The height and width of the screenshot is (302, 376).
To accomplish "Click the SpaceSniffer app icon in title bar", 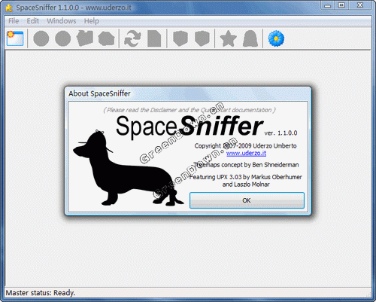I will (x=9, y=8).
